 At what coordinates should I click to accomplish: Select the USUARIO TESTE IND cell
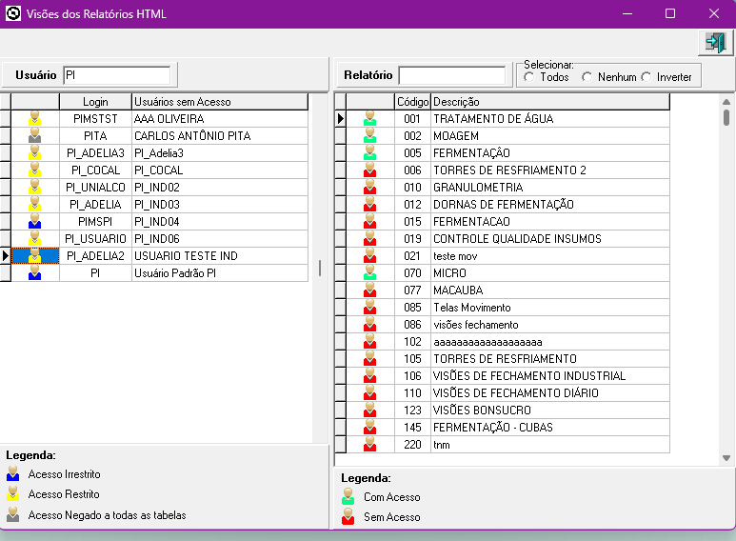tap(220, 256)
